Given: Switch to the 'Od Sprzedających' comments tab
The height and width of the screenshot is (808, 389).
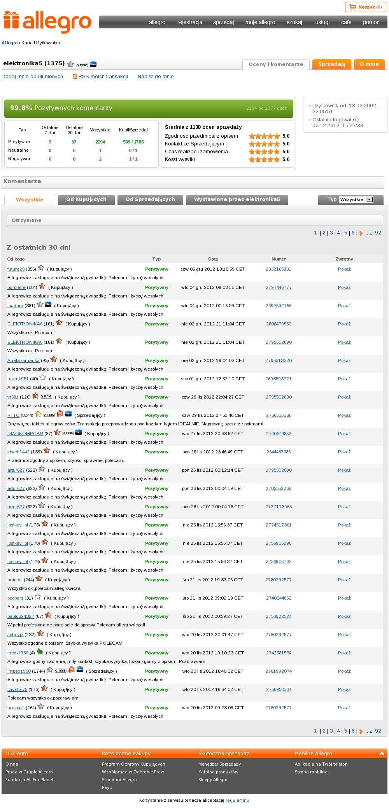Looking at the screenshot, I should pyautogui.click(x=150, y=199).
